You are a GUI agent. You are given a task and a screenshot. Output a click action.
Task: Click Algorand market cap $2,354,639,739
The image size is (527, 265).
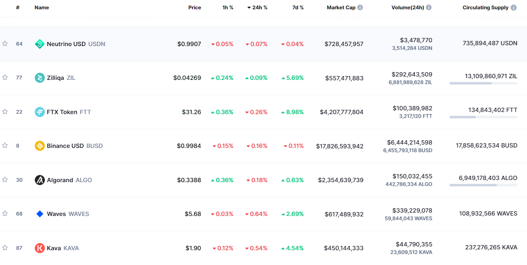coord(341,180)
